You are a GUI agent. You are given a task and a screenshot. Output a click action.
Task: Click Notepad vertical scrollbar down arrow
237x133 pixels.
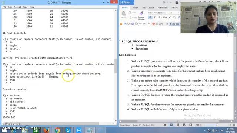116,120
